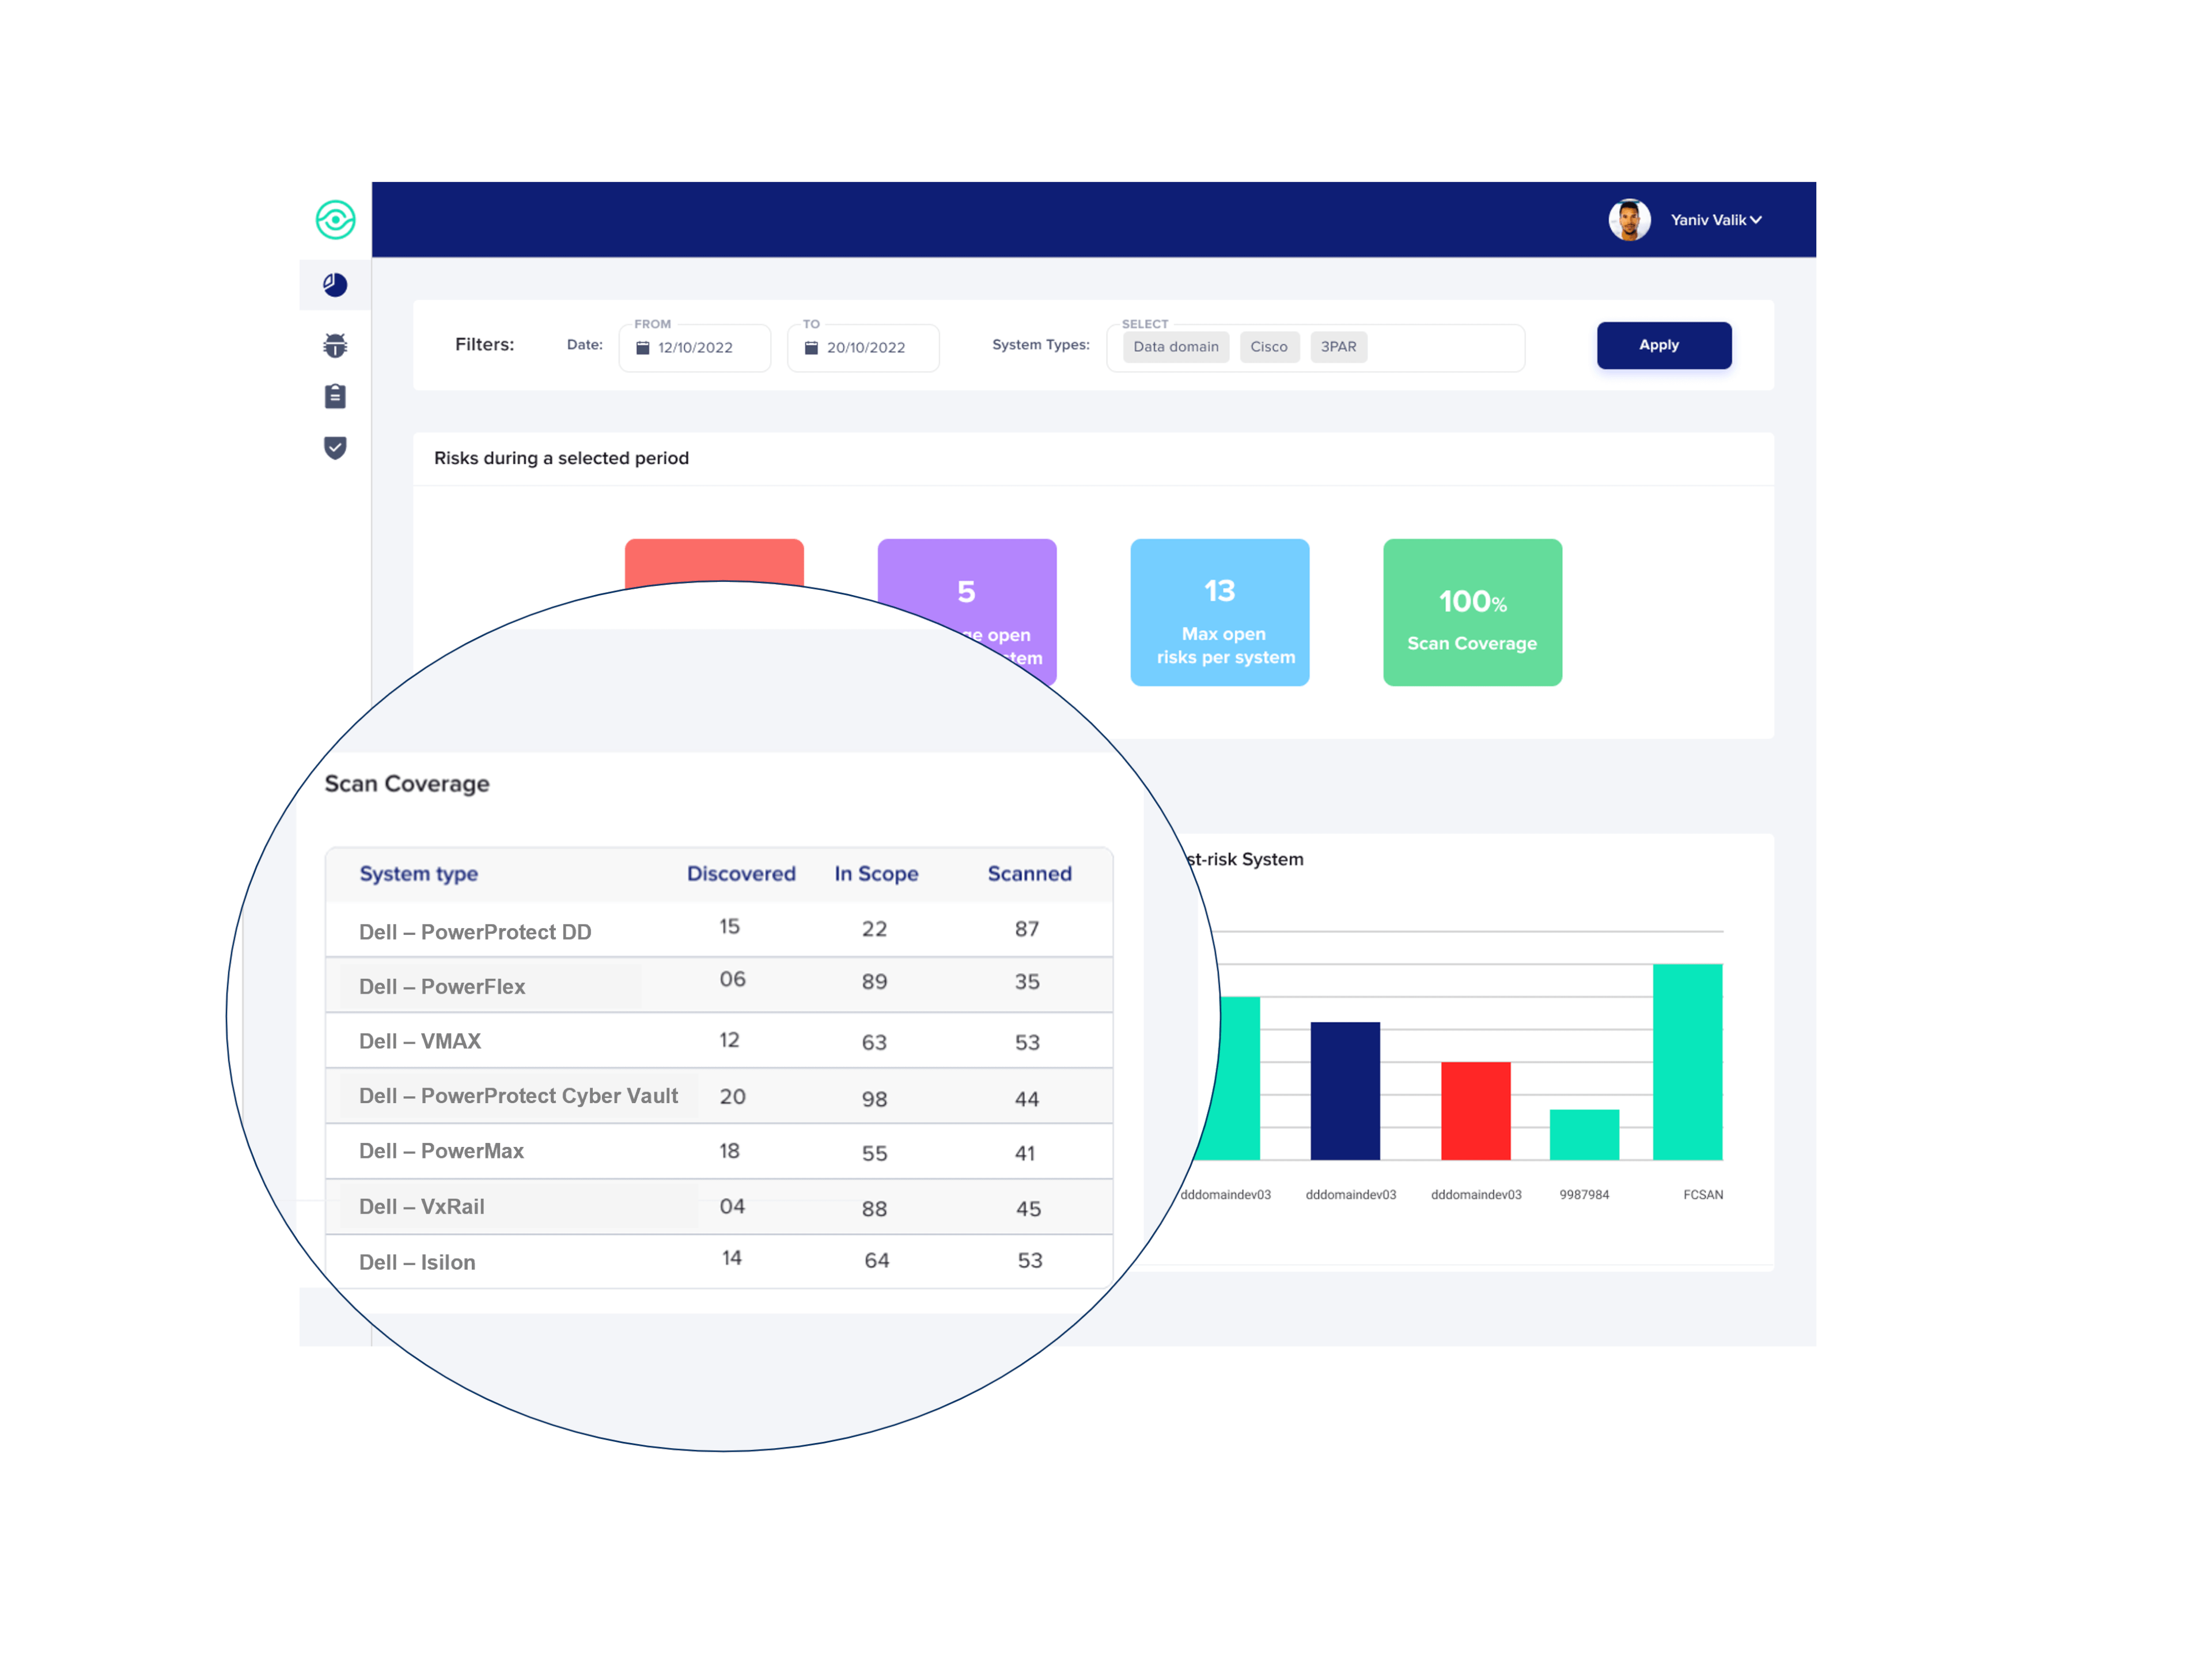Image resolution: width=2212 pixels, height=1655 pixels.
Task: Open the bug risks sidebar icon
Action: 335,345
